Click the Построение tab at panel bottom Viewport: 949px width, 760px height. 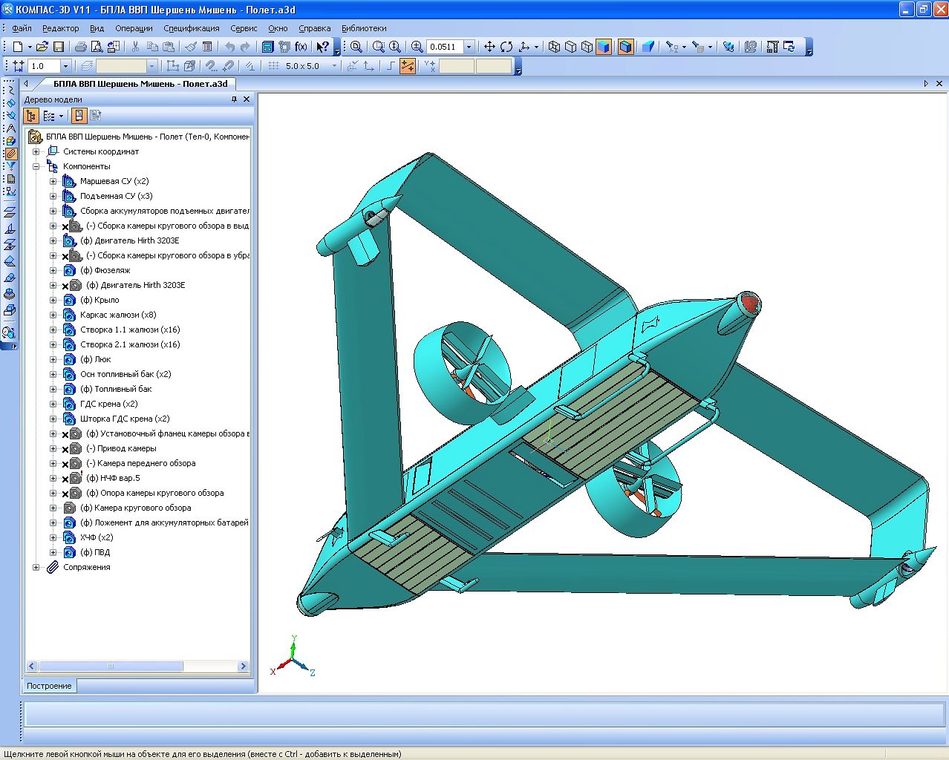click(x=49, y=686)
